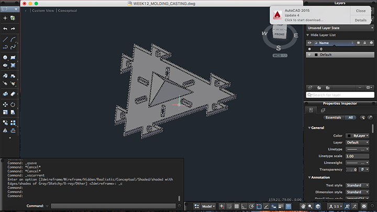This screenshot has height=212, width=377.
Task: Toggle Dynamic Input in the status bar
Action: coord(274,206)
